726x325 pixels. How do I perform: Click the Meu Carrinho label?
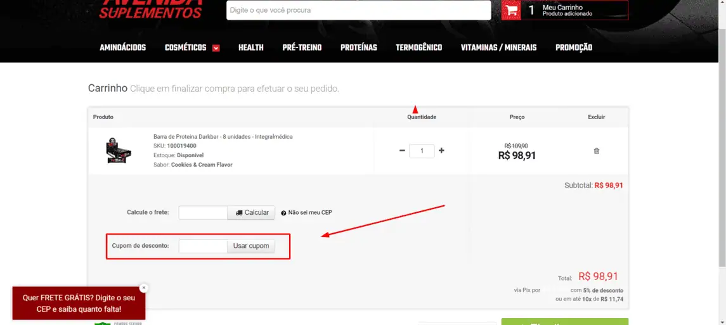562,8
